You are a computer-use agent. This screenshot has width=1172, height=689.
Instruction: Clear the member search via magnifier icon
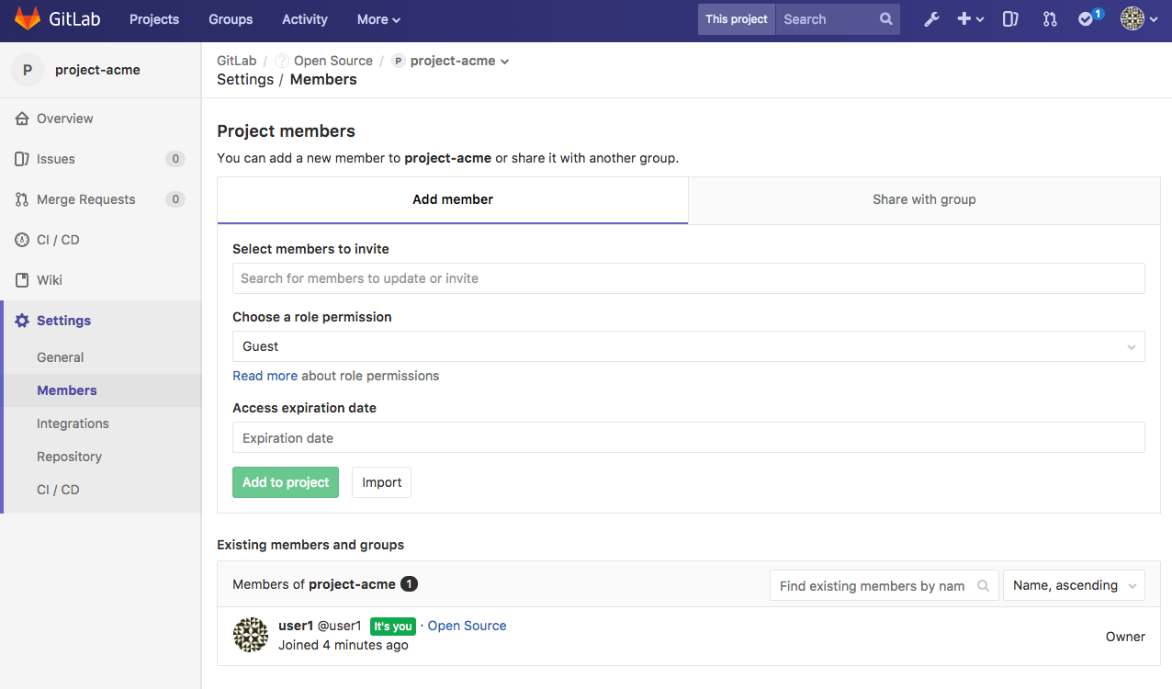984,585
